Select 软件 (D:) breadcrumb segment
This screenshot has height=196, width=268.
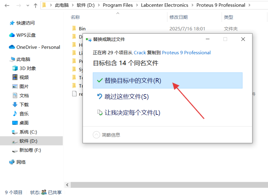pos(86,5)
